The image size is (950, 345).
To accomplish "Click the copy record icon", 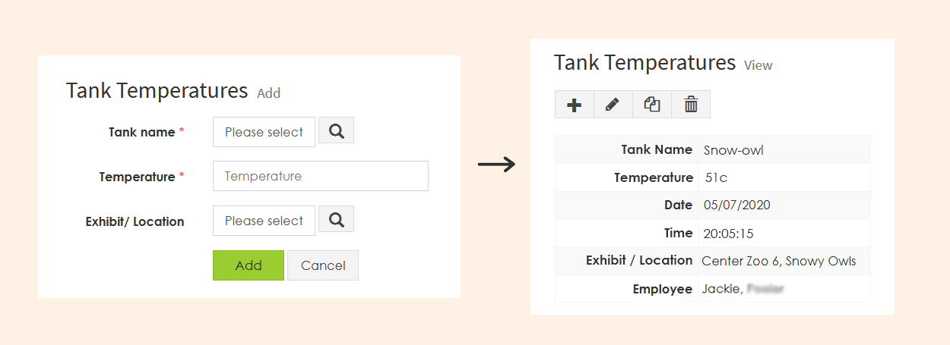I will tap(652, 105).
